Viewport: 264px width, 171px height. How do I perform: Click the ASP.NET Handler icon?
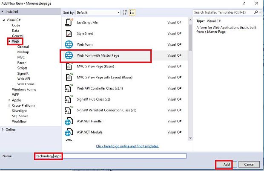tap(69, 121)
